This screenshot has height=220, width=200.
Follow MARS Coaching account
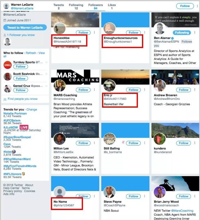coord(83,90)
